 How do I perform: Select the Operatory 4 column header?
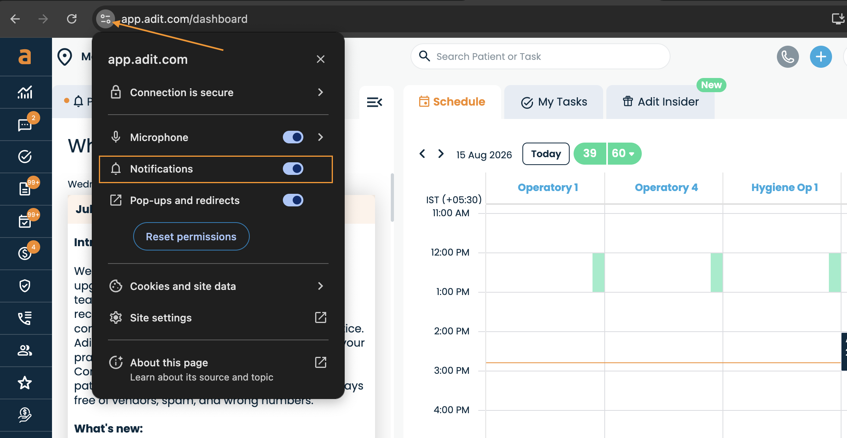[666, 187]
